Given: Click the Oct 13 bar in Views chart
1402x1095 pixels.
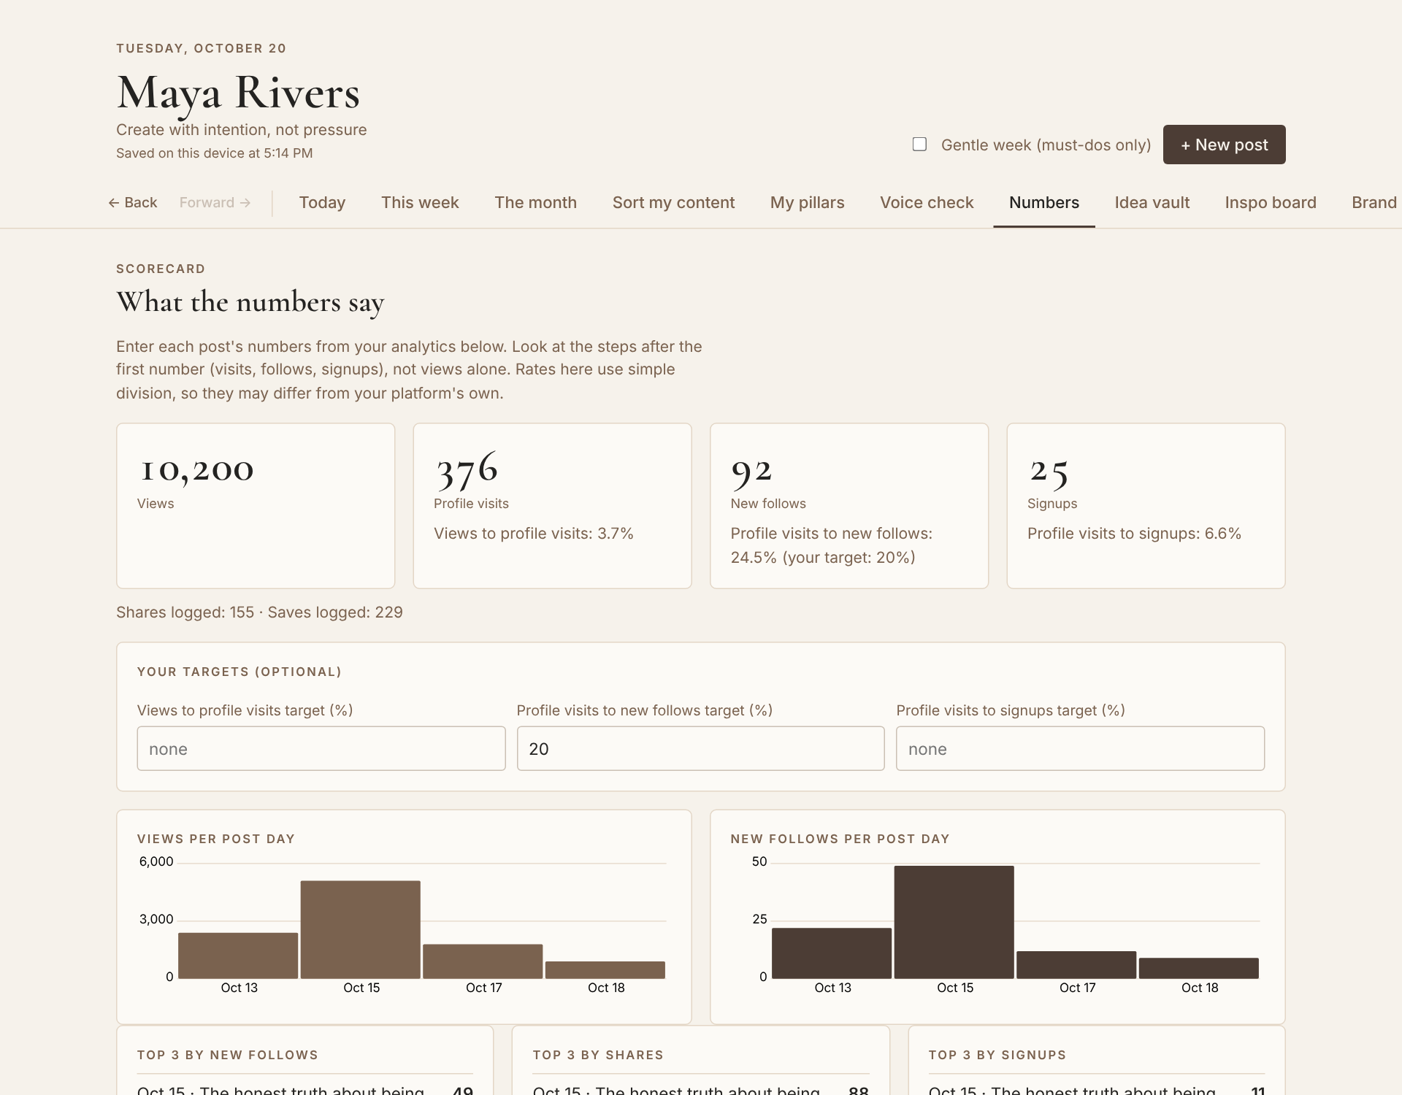Looking at the screenshot, I should (238, 956).
